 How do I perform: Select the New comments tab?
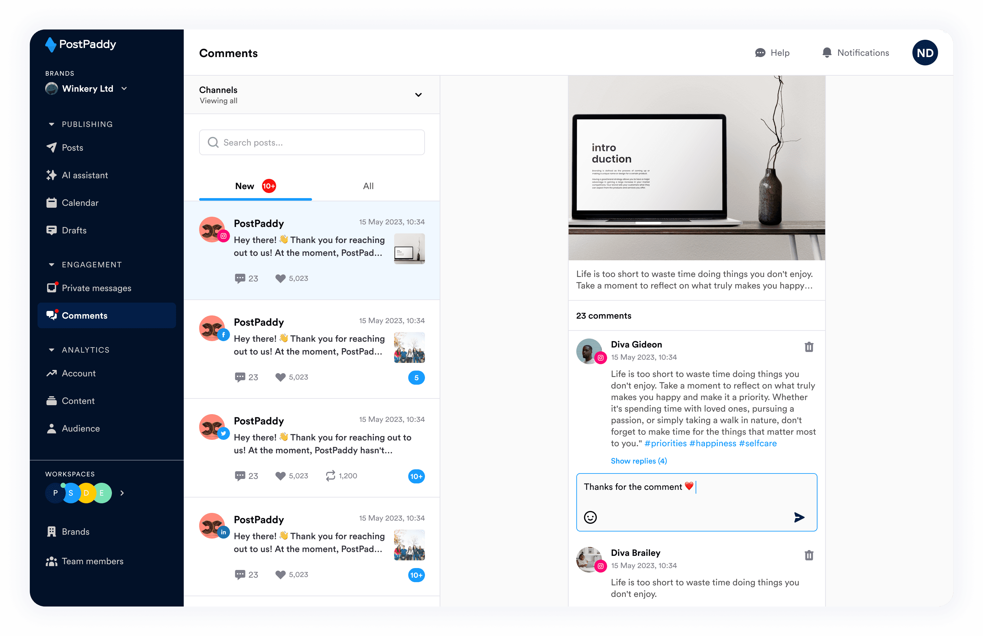[245, 186]
